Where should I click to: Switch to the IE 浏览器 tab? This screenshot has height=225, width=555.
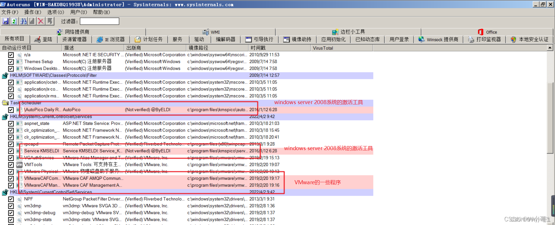tap(111, 39)
